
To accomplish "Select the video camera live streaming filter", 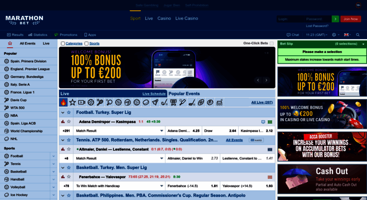I will coord(81,102).
